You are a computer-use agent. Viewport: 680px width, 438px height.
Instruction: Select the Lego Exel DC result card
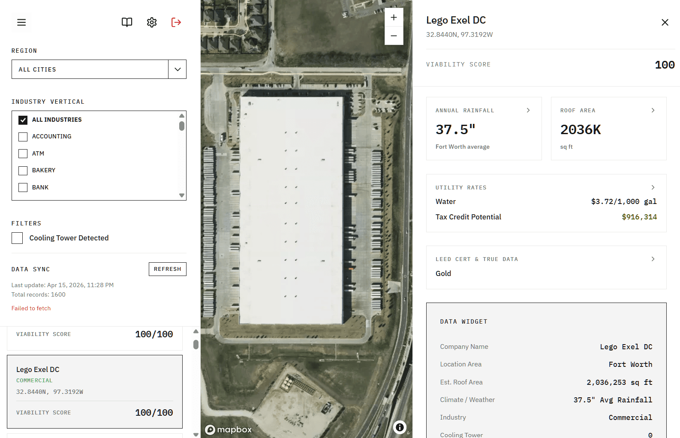[95, 391]
